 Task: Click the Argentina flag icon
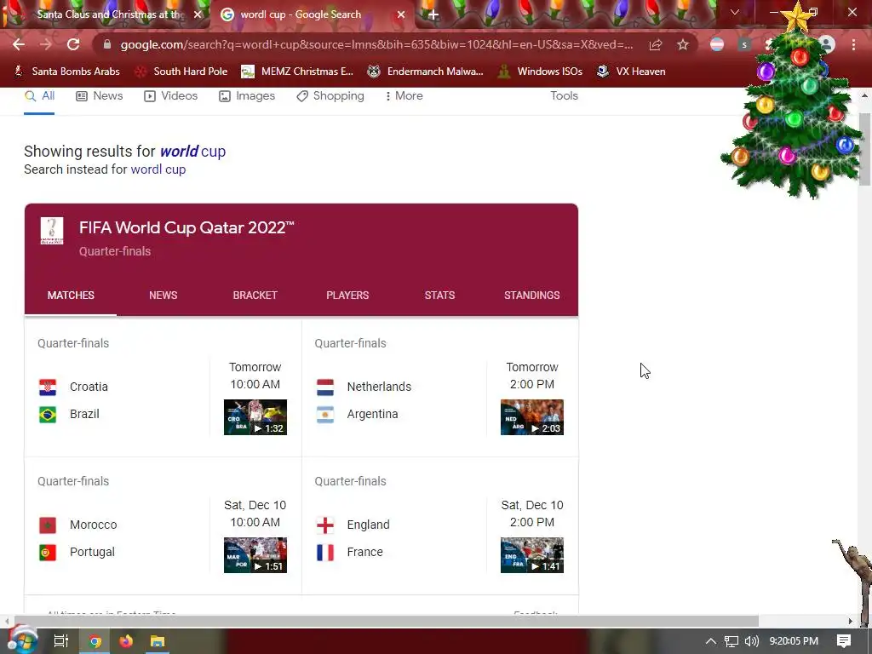[325, 415]
